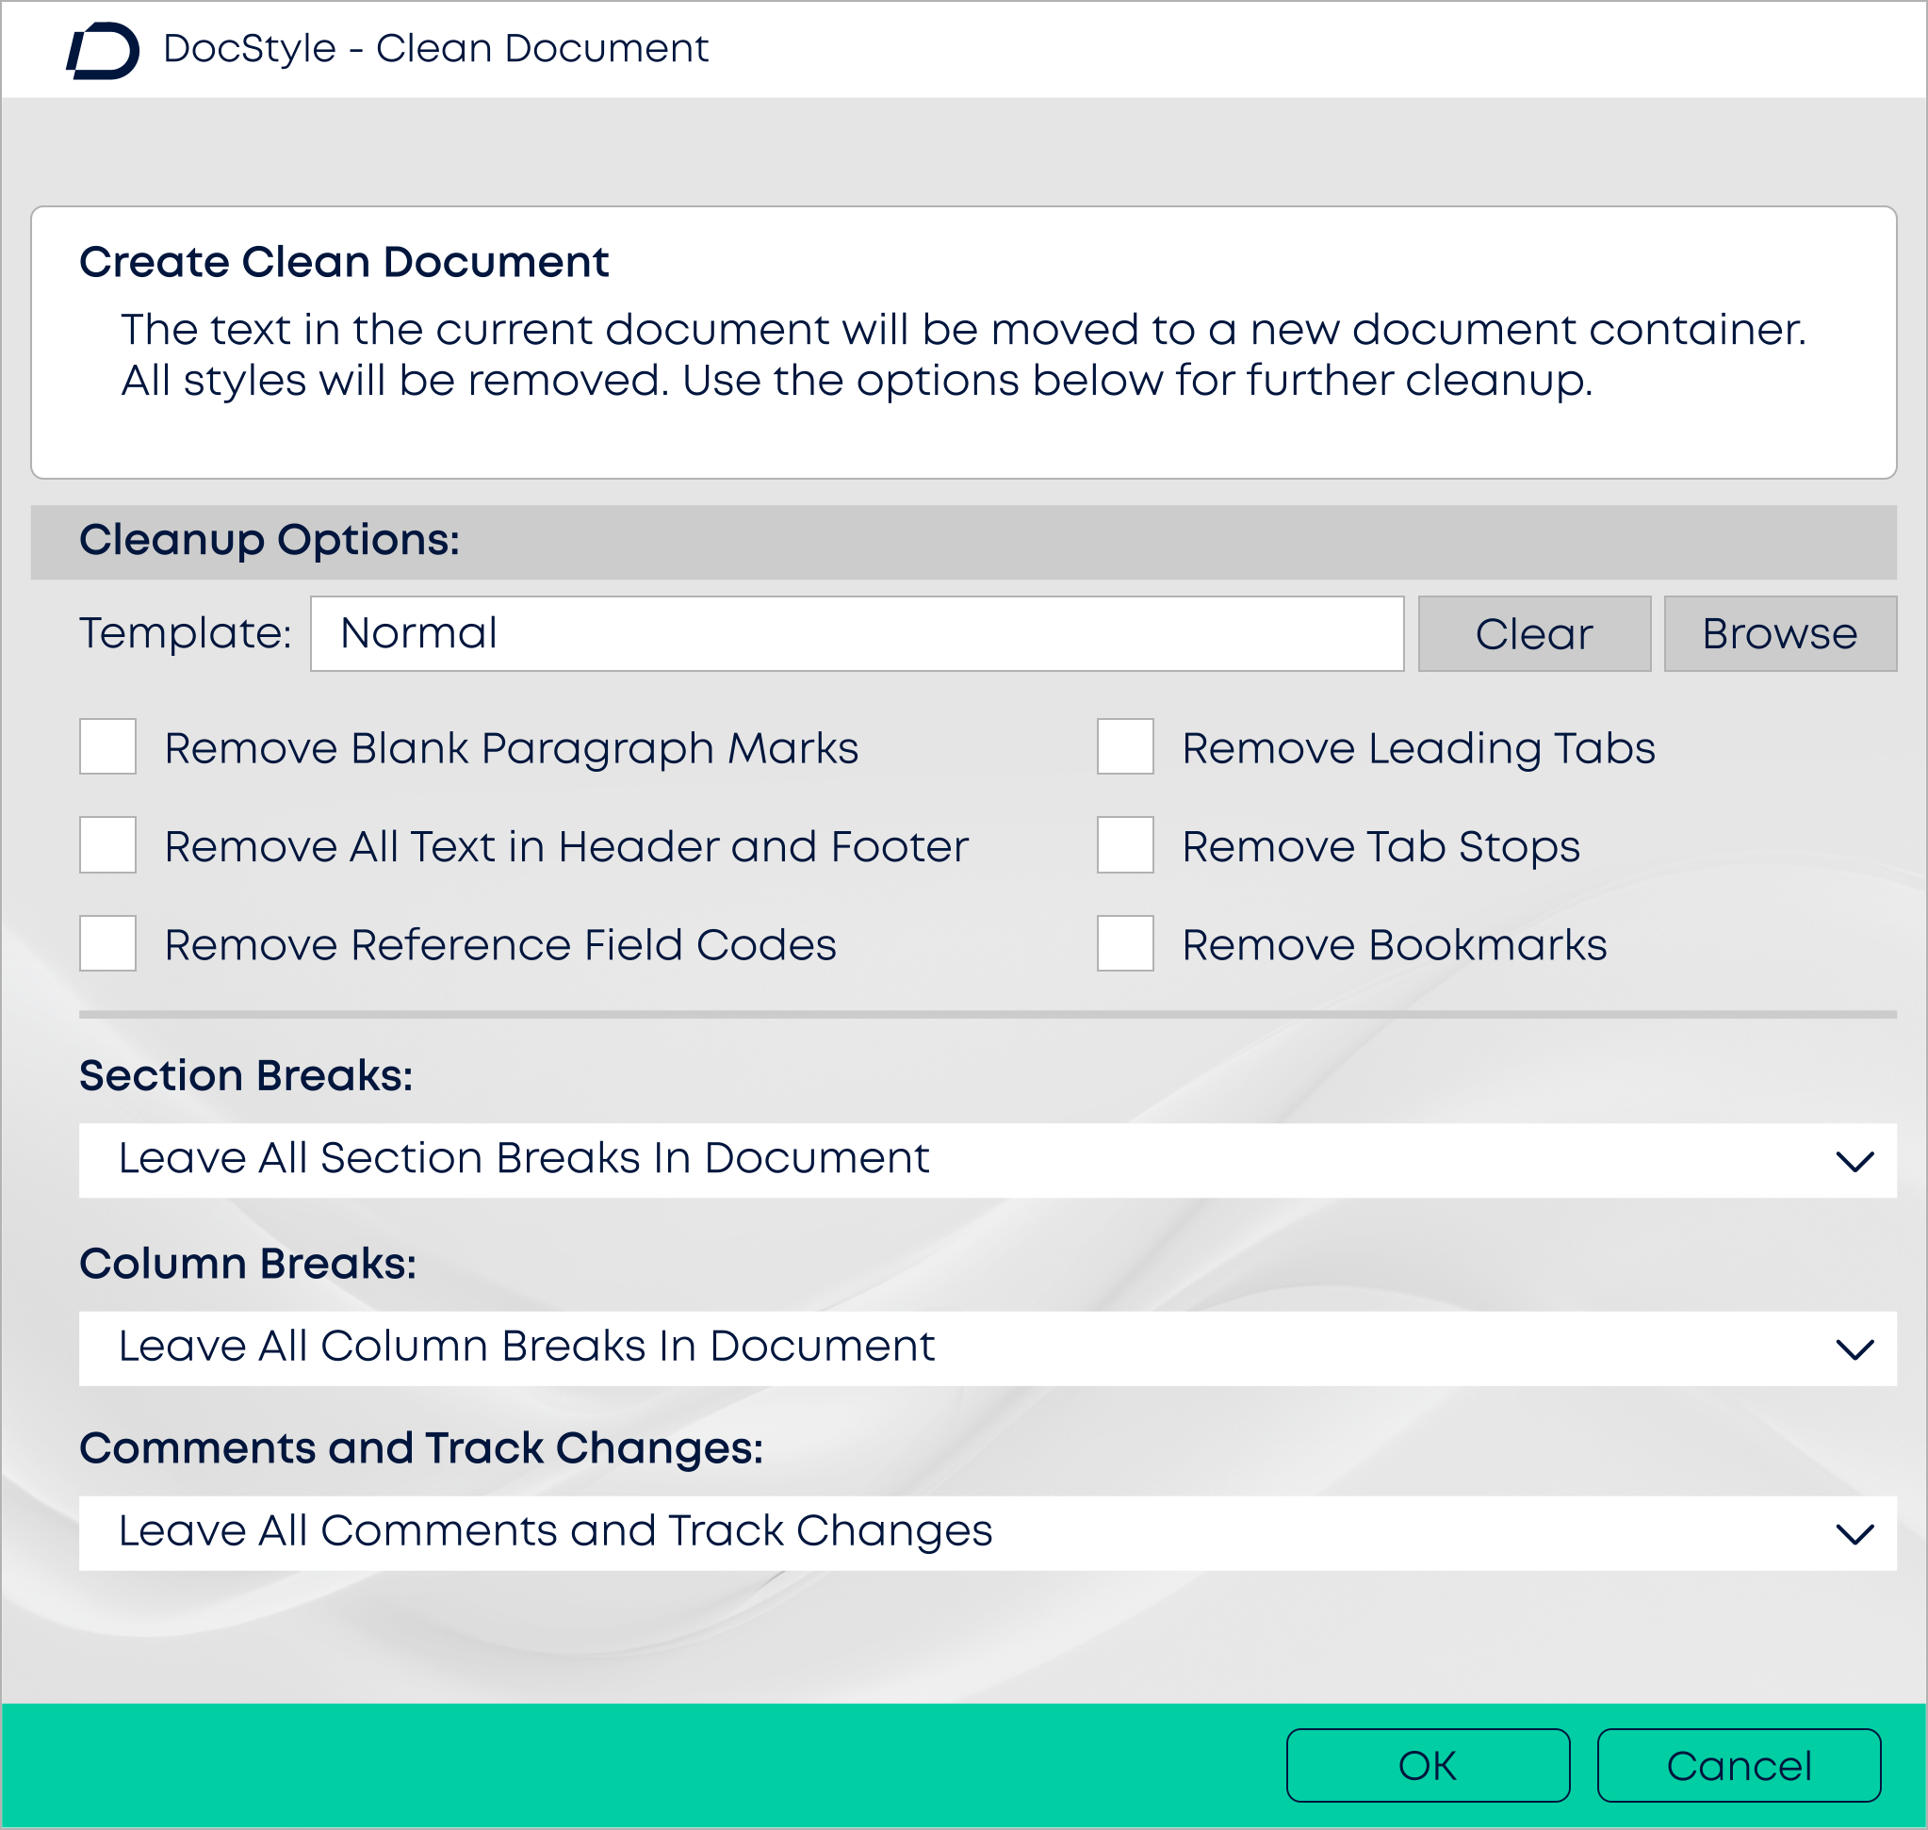Tick the Remove Bookmarks checkbox
The image size is (1928, 1830).
1125,943
